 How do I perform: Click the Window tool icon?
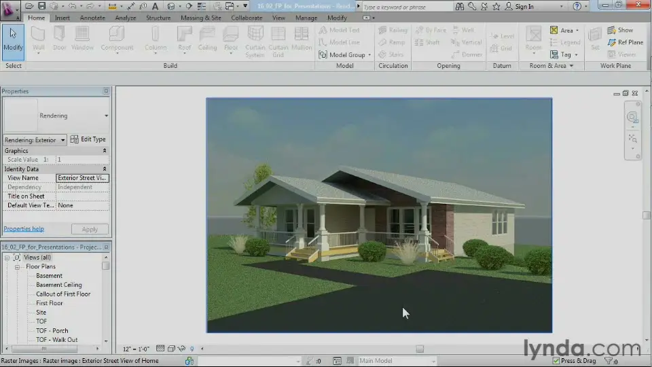coord(82,34)
